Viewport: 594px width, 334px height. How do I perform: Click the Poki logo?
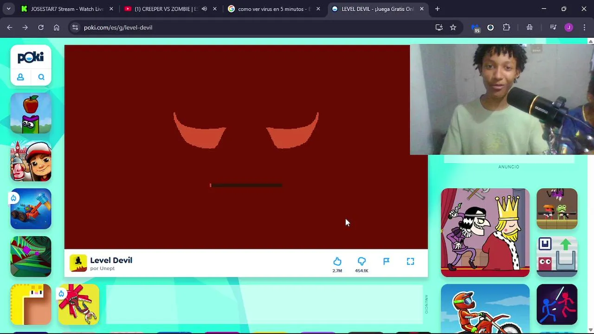click(31, 58)
